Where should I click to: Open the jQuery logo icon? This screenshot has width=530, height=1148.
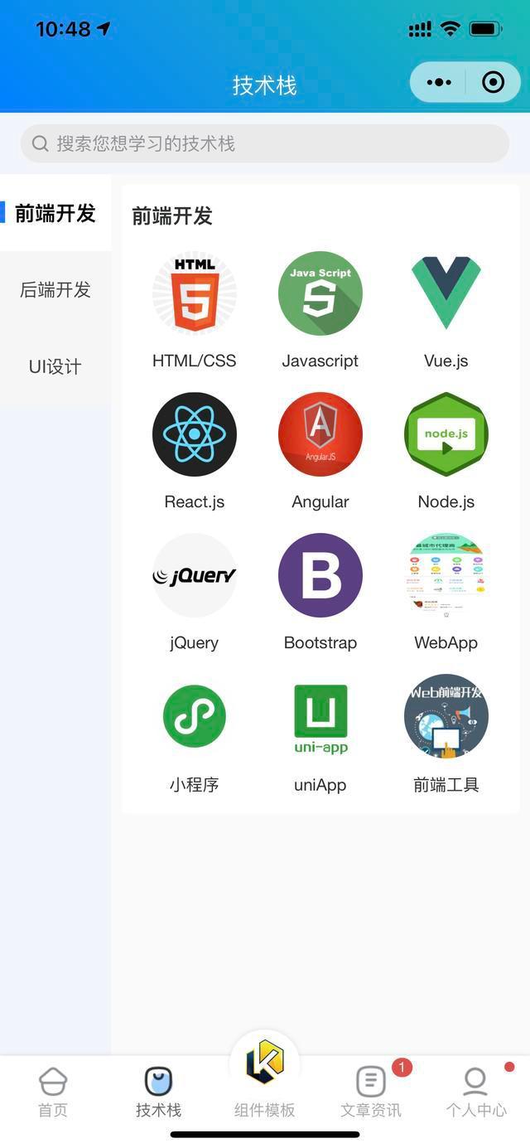(195, 575)
